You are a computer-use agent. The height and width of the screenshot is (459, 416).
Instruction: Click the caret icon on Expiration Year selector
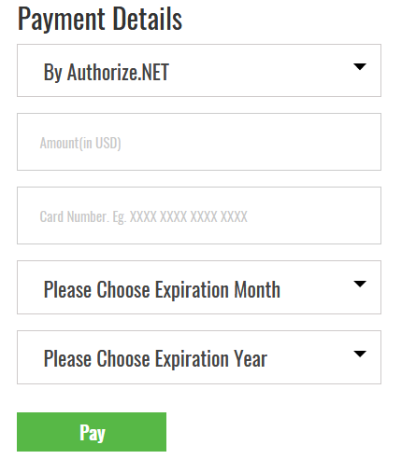(360, 354)
